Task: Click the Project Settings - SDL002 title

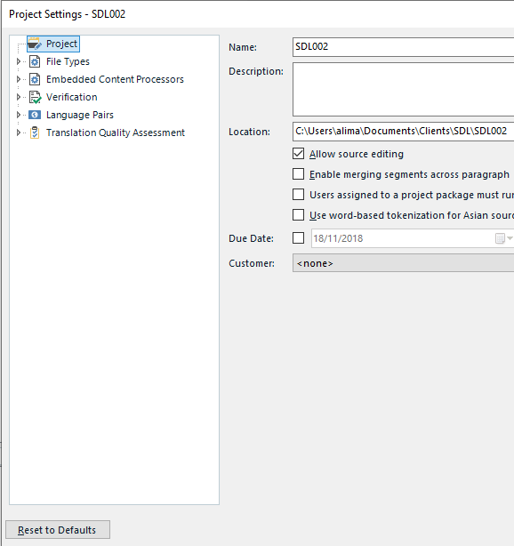Action: tap(68, 14)
